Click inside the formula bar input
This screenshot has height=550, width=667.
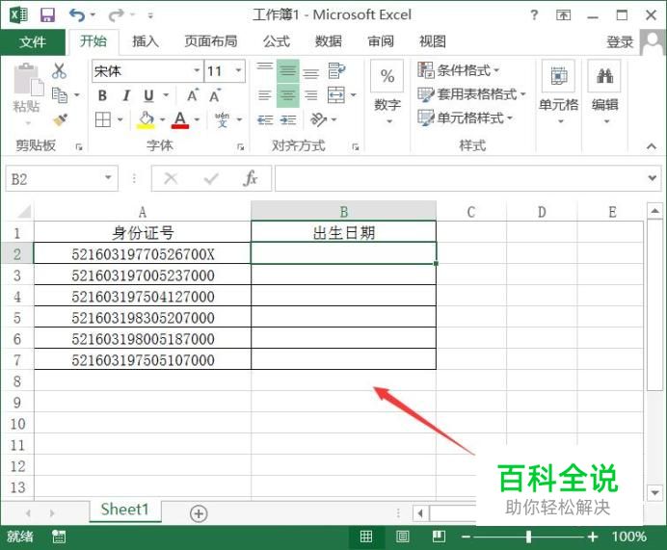pyautogui.click(x=460, y=178)
